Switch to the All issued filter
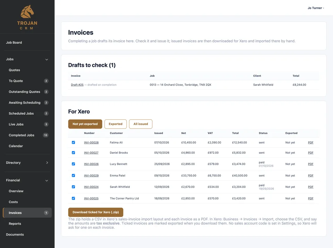This screenshot has height=248, width=333. (140, 124)
